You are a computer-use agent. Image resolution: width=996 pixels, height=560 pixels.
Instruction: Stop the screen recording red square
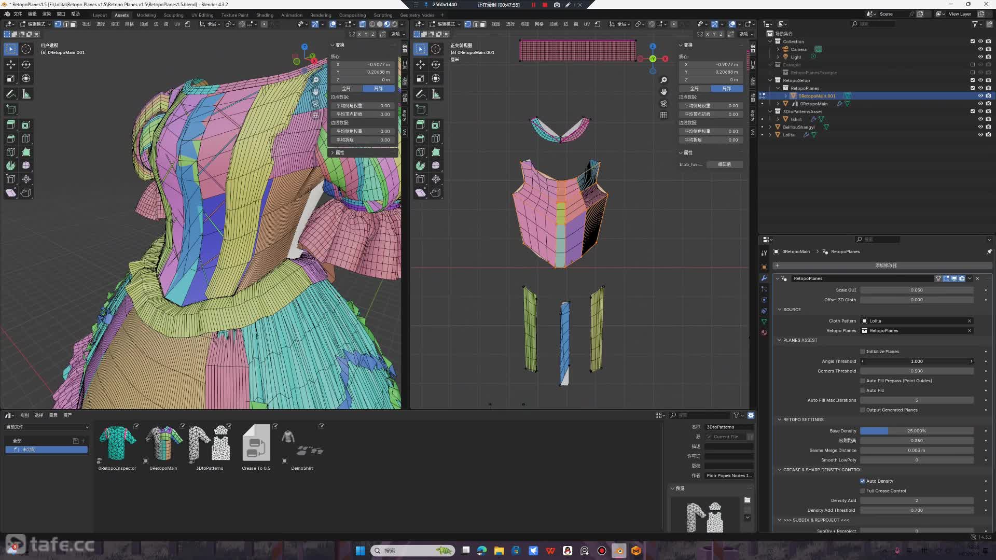coord(545,5)
